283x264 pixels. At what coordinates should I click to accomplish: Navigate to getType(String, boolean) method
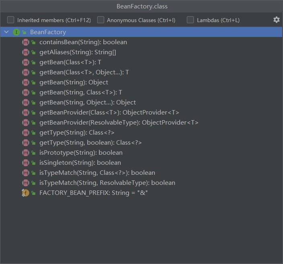point(90,143)
